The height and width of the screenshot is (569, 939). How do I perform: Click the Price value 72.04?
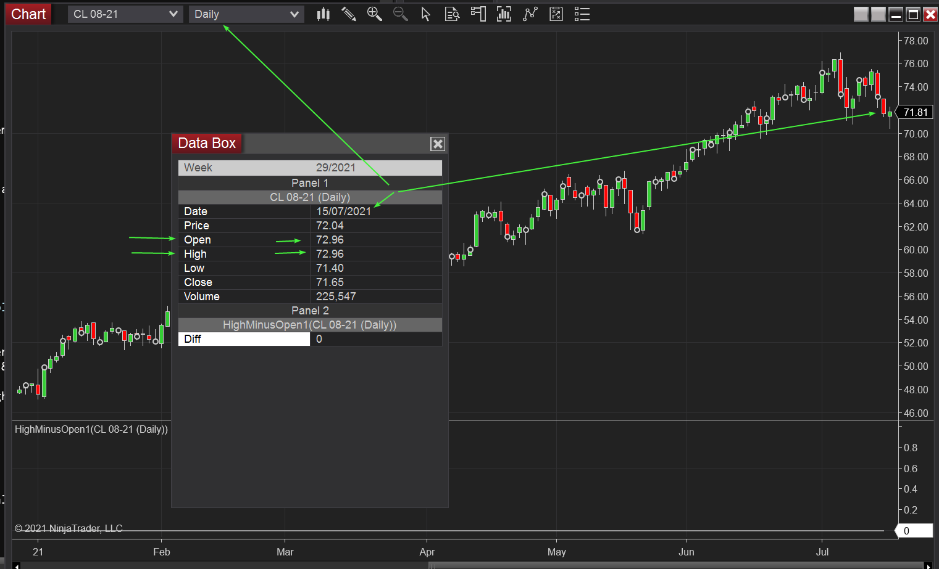click(x=330, y=226)
